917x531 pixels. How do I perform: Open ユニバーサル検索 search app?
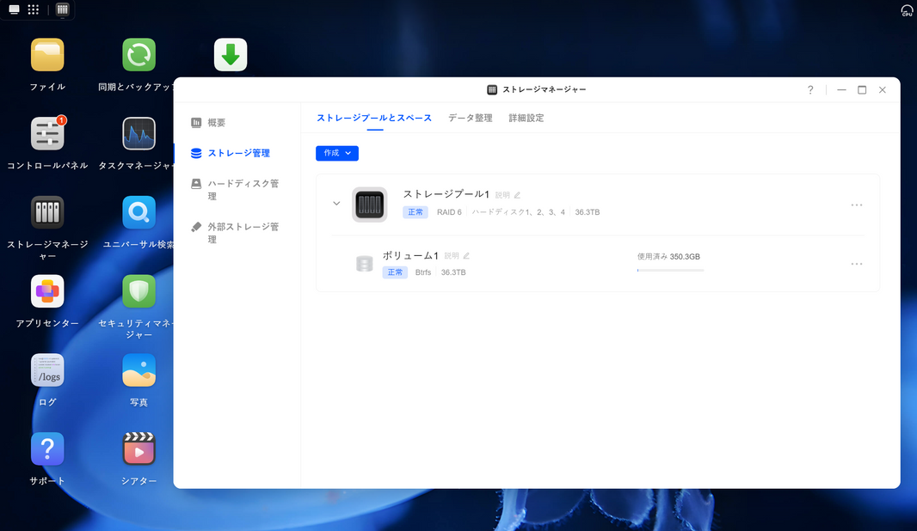pyautogui.click(x=138, y=213)
